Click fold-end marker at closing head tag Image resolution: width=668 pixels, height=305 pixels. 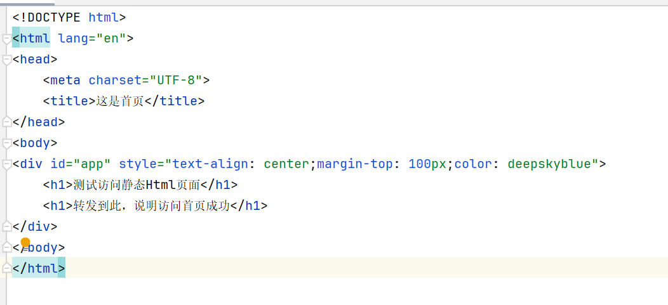pyautogui.click(x=7, y=122)
